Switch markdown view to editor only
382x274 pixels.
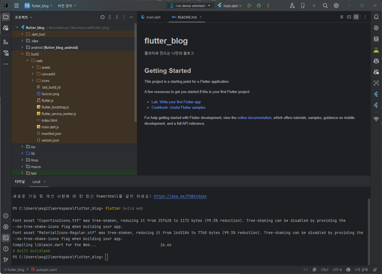pos(342,17)
